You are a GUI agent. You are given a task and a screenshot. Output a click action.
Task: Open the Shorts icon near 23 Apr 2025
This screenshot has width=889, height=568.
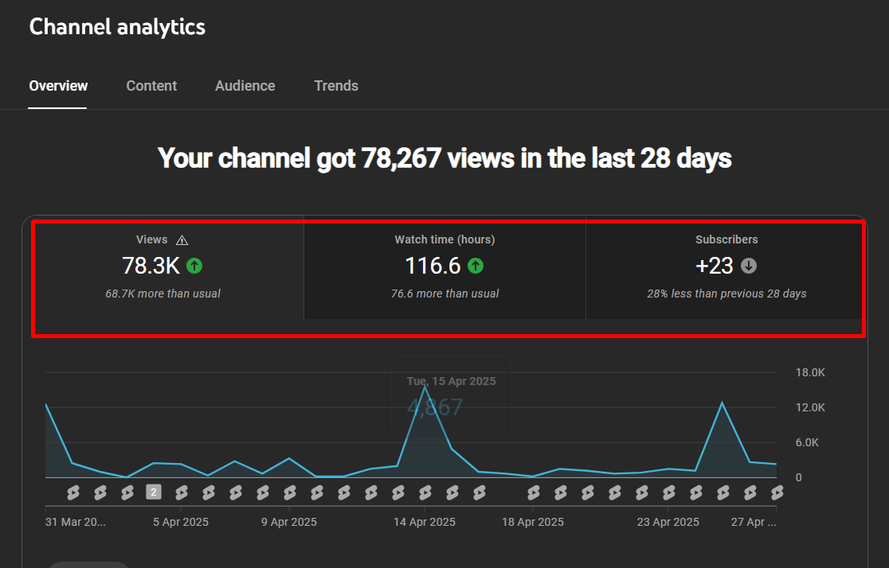668,492
